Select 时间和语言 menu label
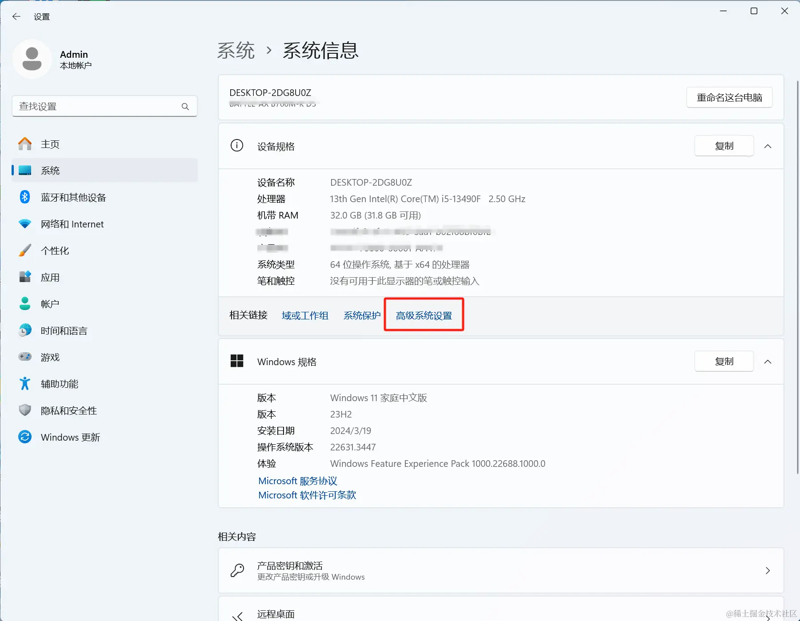 coord(64,331)
